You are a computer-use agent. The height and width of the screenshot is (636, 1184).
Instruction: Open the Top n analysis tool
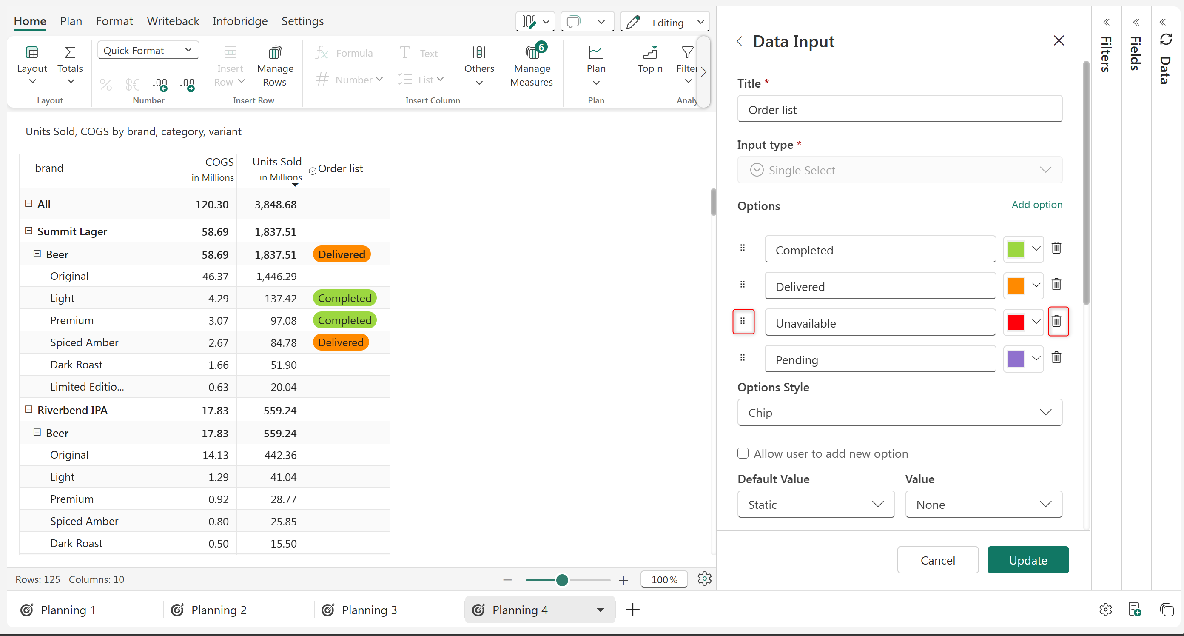point(650,60)
